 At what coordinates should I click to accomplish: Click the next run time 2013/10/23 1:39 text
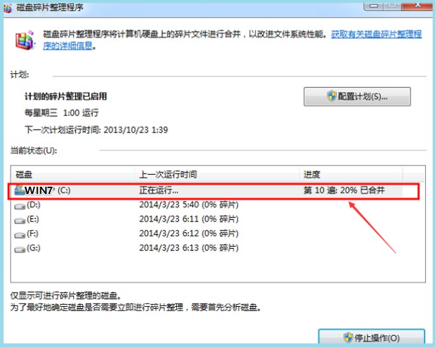pos(136,130)
